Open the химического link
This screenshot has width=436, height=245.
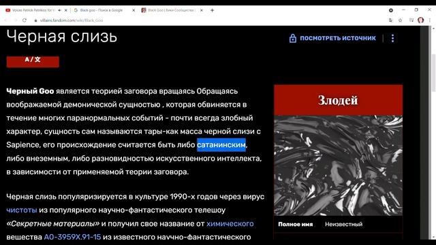[230, 224]
